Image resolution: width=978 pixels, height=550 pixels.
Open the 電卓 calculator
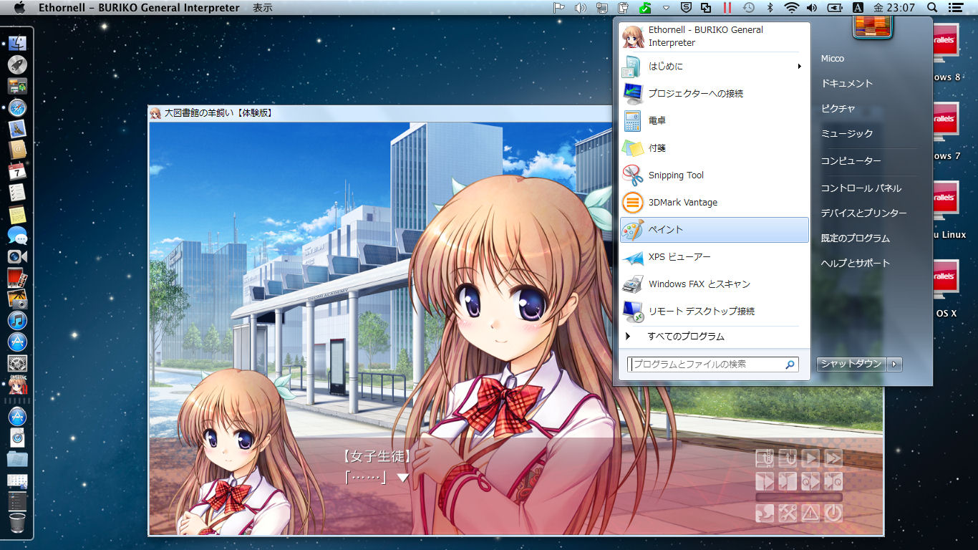tap(714, 121)
